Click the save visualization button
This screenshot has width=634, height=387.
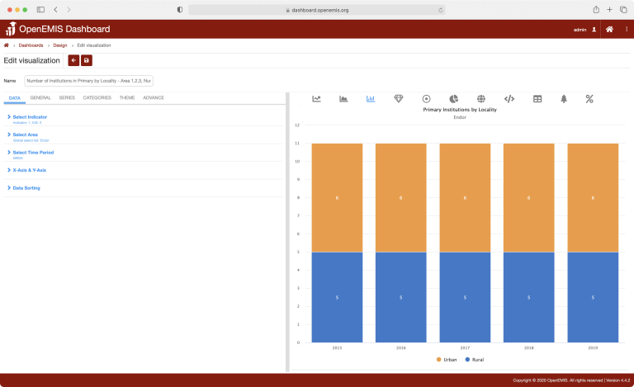87,60
